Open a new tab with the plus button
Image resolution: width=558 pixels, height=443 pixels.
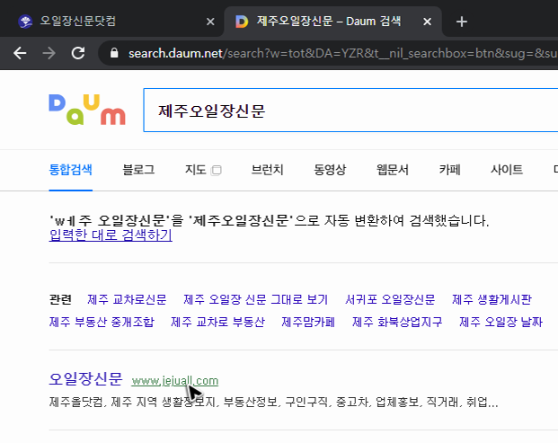(462, 22)
